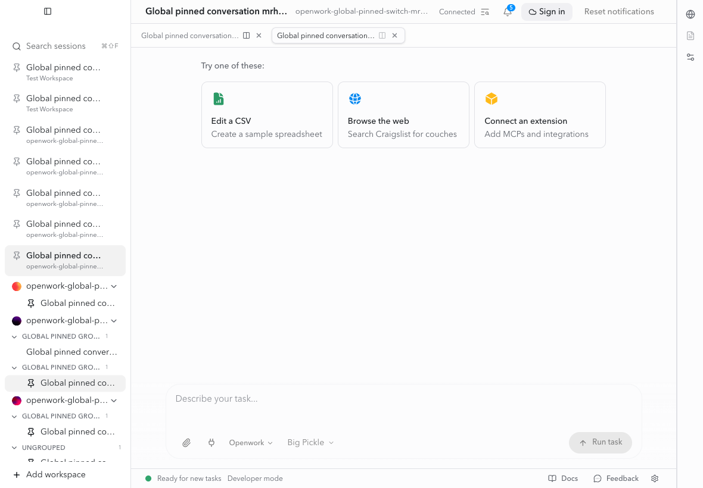The width and height of the screenshot is (703, 488).
Task: Click the Global pinned conversation mrh header title
Action: click(216, 12)
